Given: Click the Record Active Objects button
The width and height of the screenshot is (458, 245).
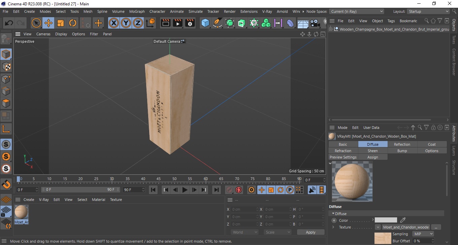Looking at the screenshot, I should (x=229, y=190).
